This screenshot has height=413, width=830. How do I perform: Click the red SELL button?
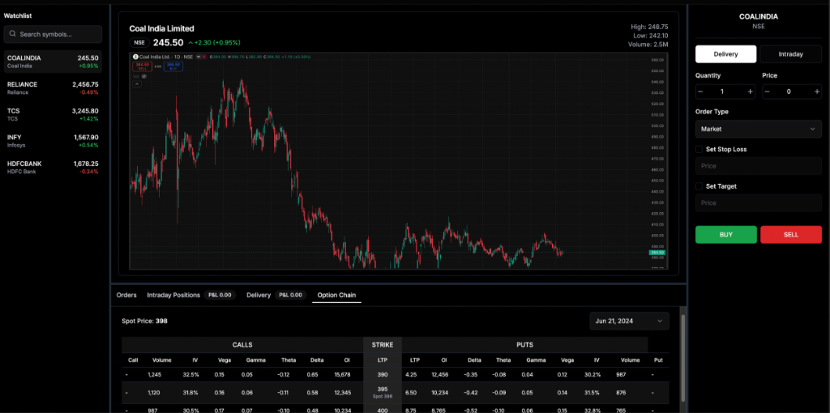coord(791,235)
